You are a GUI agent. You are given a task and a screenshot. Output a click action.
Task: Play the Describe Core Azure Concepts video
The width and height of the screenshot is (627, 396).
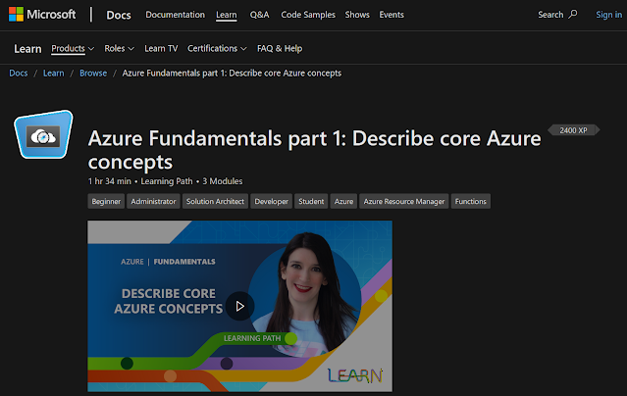click(x=239, y=306)
